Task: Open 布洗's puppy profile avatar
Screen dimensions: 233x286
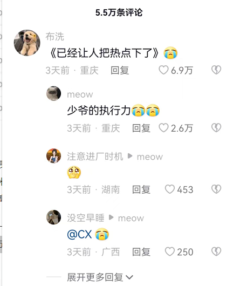Action: point(27,43)
